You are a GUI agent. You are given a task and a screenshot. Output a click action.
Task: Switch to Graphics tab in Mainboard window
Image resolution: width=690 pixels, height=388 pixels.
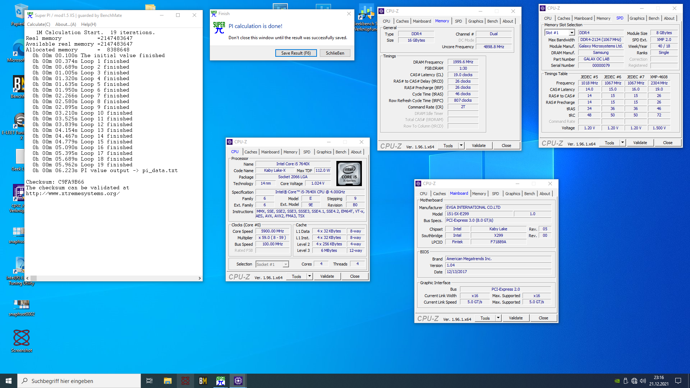(512, 194)
